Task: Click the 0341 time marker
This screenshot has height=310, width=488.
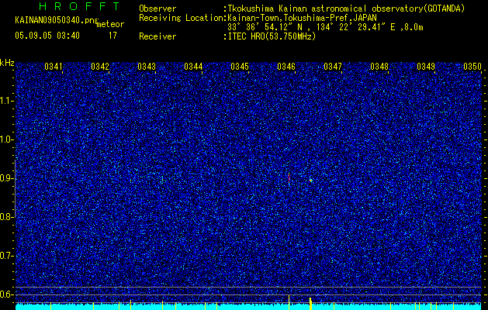Action: (x=54, y=67)
